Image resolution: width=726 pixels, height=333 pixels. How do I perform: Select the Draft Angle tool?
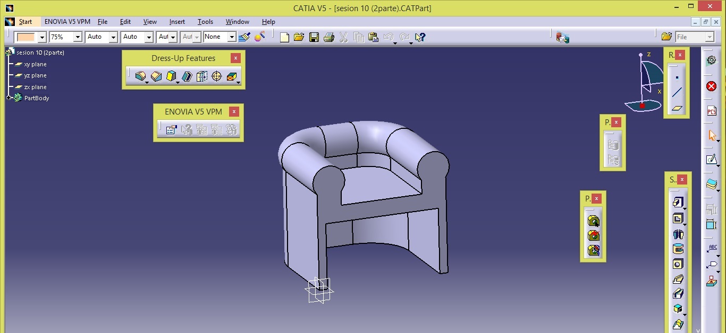(x=171, y=76)
